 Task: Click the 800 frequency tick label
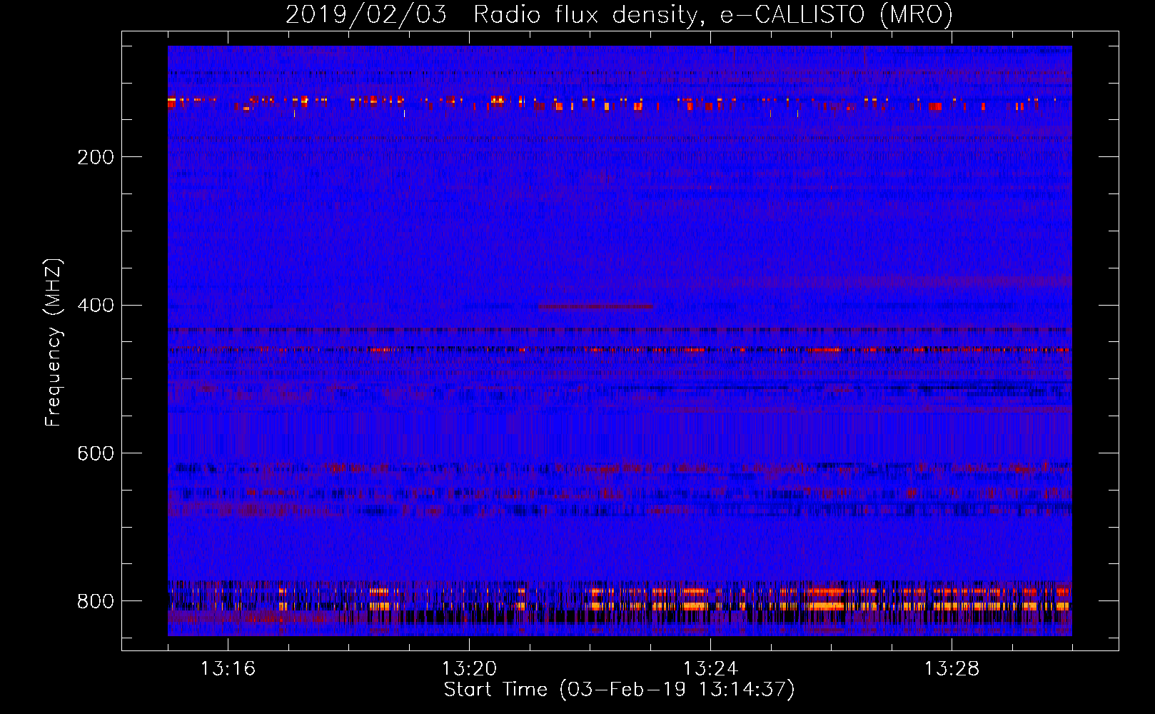[x=96, y=602]
